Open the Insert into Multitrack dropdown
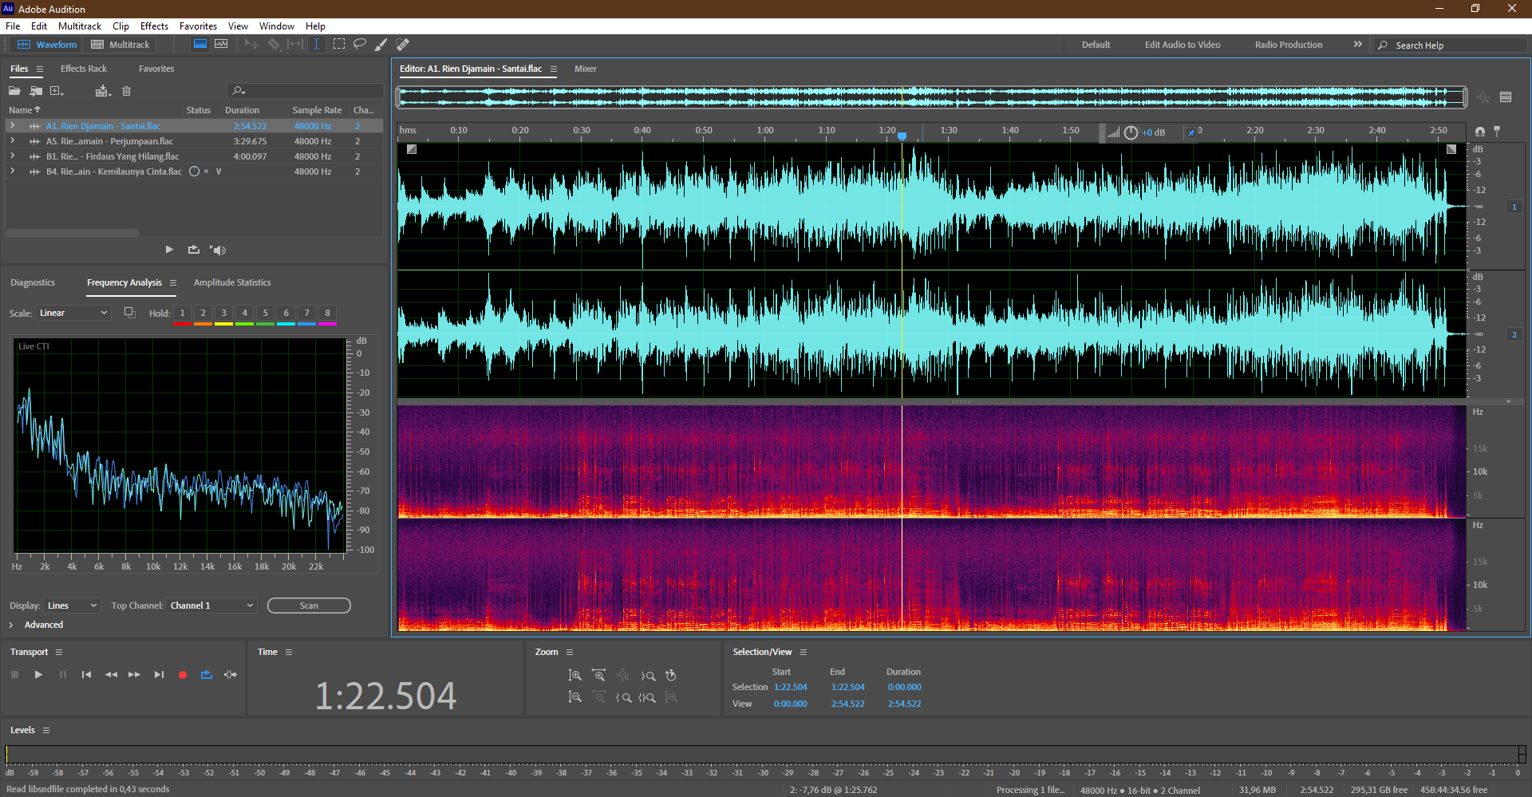 pos(103,91)
